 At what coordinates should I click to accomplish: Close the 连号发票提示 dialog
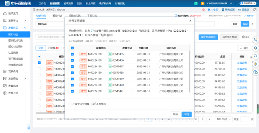pyautogui.click(x=190, y=21)
